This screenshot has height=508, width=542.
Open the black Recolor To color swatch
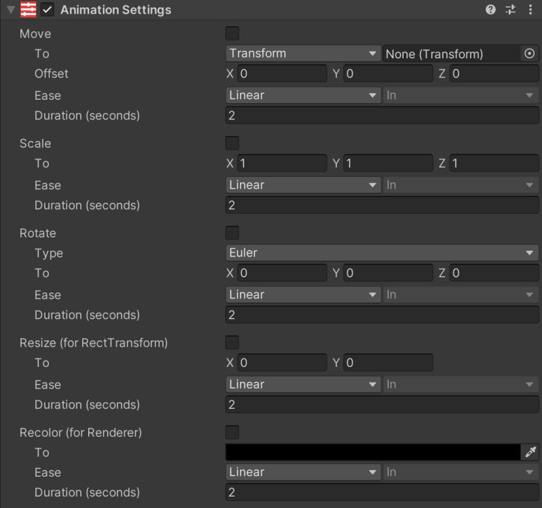click(x=373, y=452)
